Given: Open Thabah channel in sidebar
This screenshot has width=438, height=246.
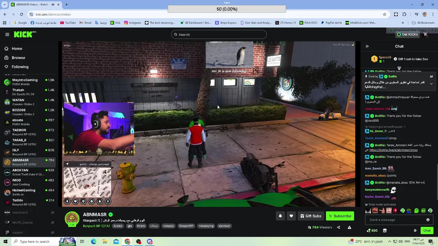Looking at the screenshot, I should (x=29, y=92).
